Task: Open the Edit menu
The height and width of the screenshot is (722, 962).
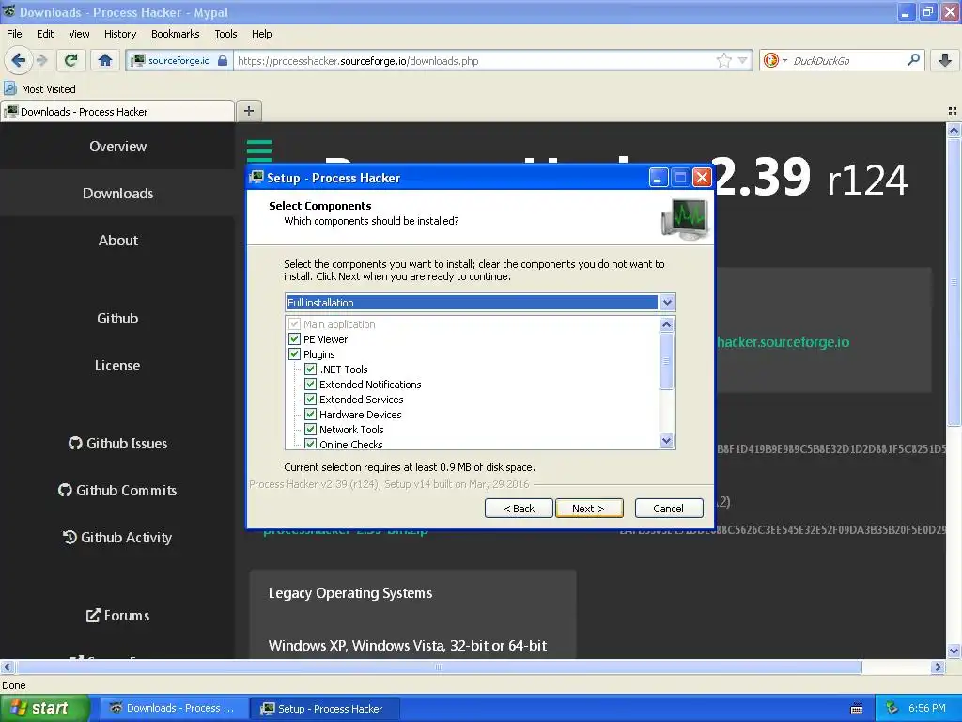Action: 45,35
